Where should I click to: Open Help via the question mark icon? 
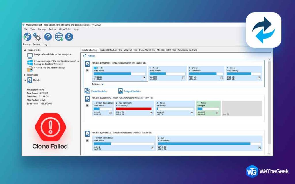[48, 37]
